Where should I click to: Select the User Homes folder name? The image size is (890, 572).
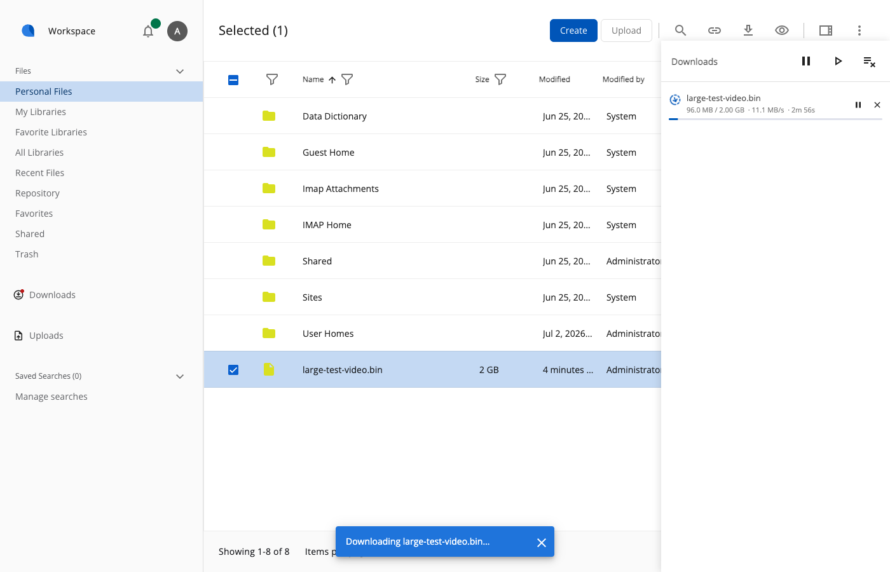pyautogui.click(x=328, y=334)
